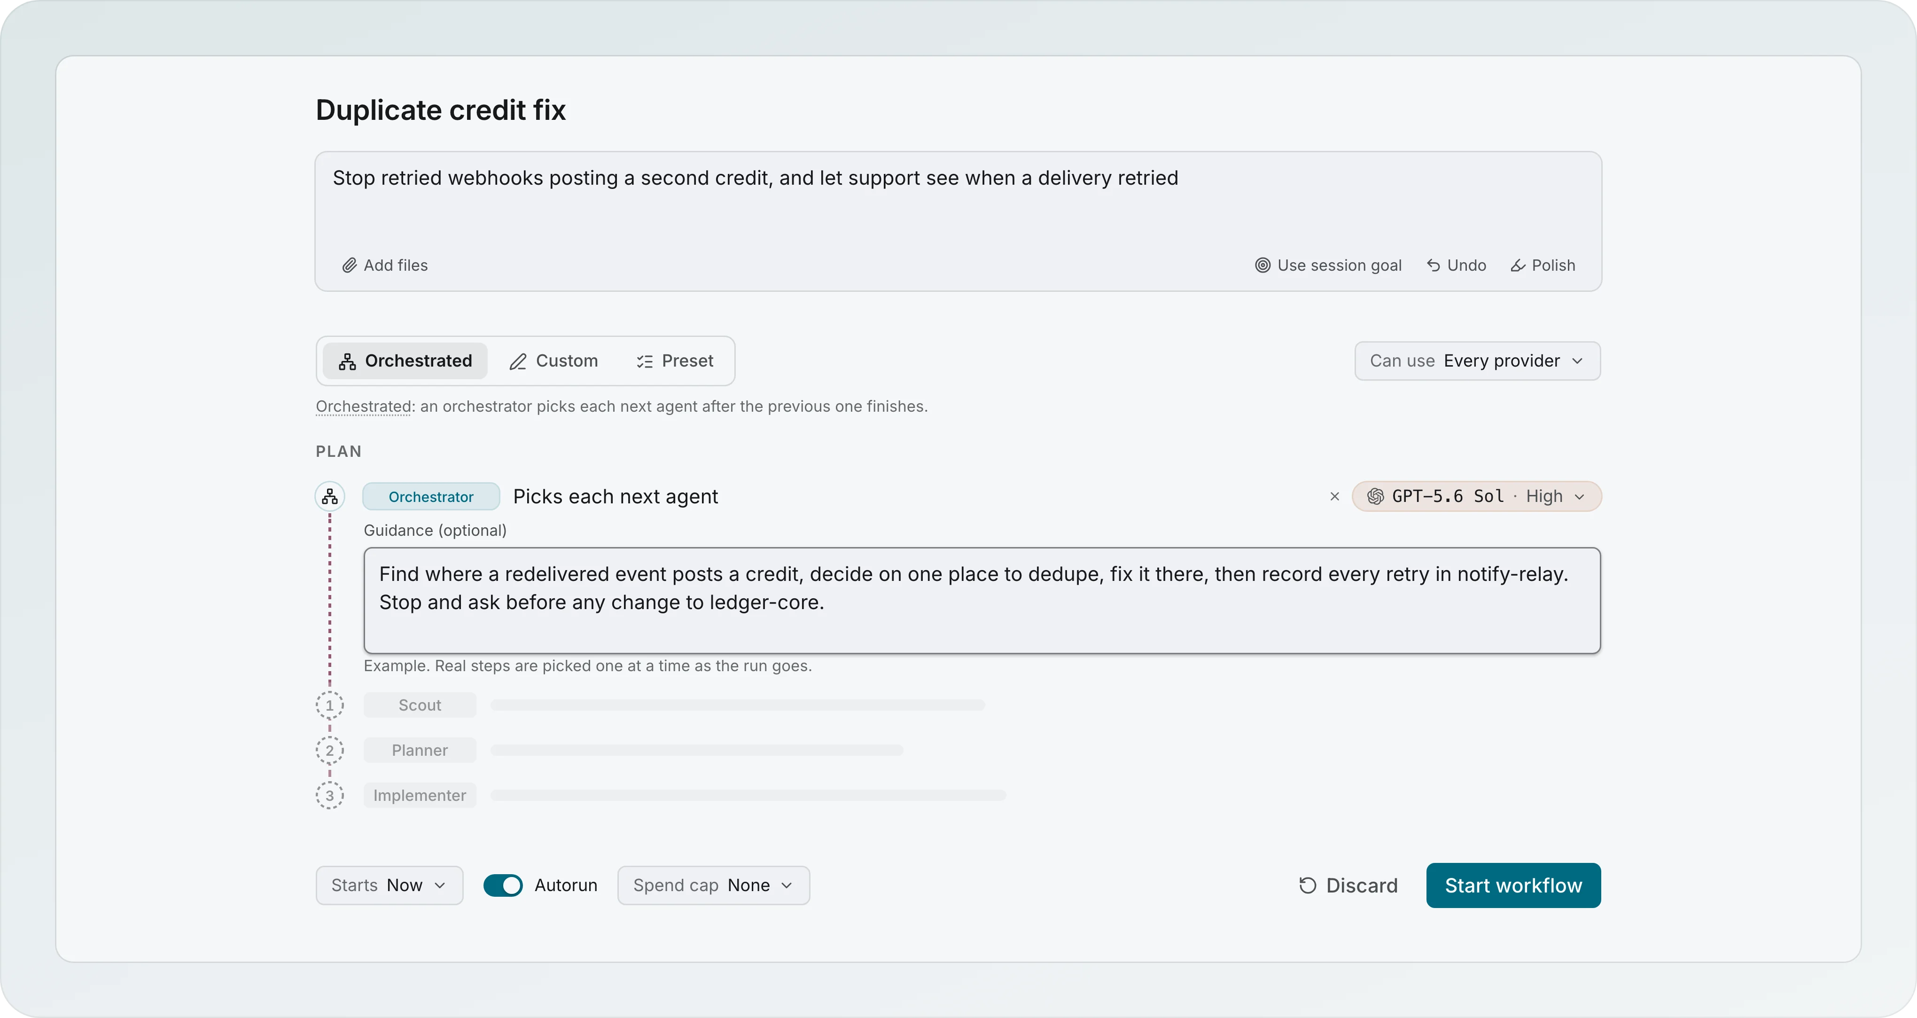Screen dimensions: 1917x1018
Task: Click the paperclip Add files icon
Action: point(349,266)
